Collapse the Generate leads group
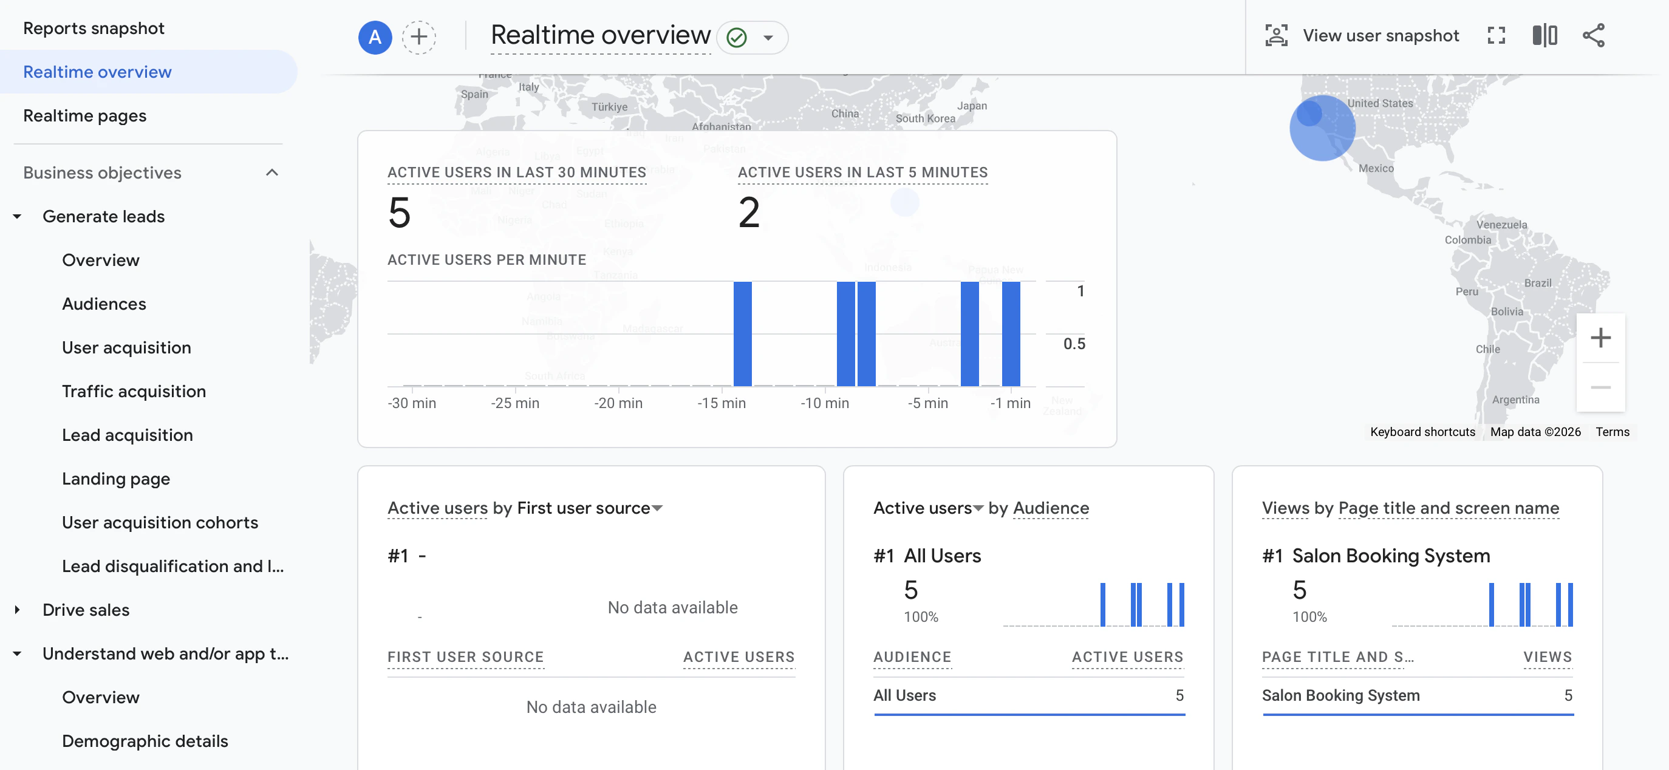 pyautogui.click(x=18, y=216)
